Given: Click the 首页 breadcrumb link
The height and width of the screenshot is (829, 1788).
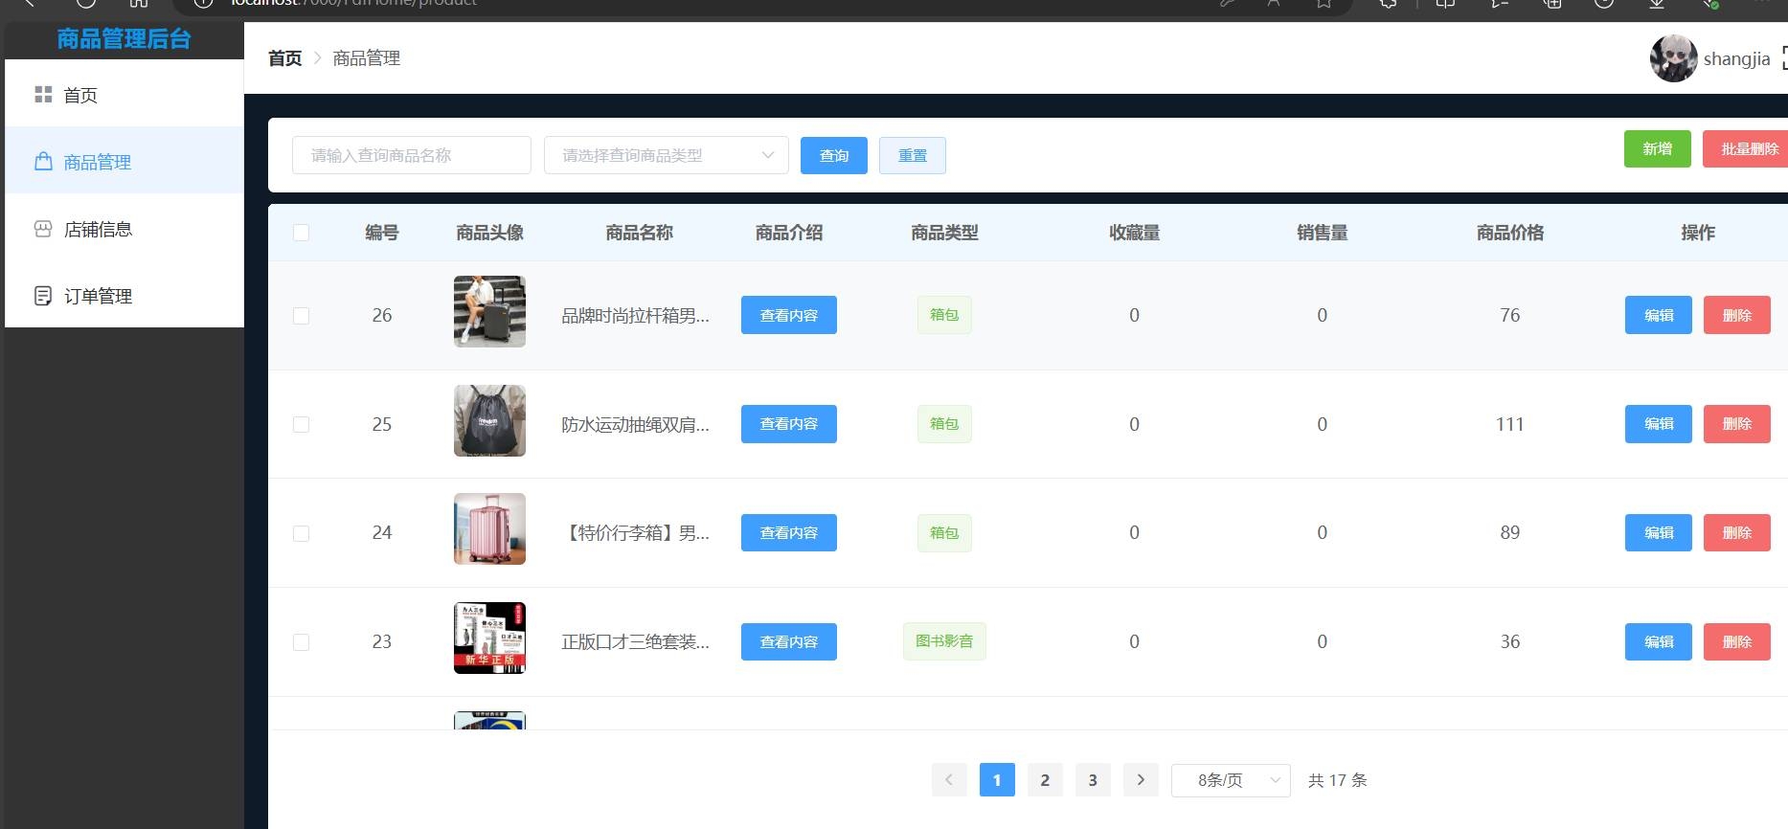Looking at the screenshot, I should (285, 58).
